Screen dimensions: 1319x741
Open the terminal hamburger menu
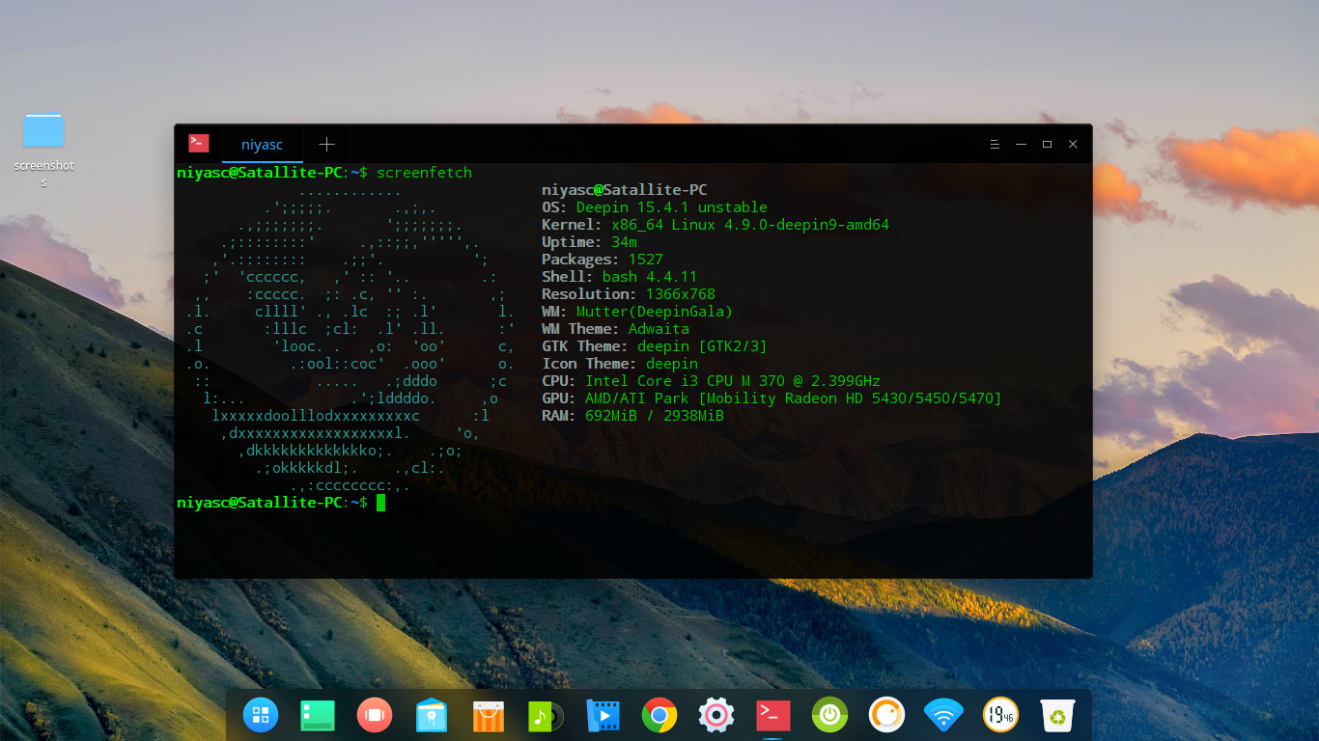(995, 144)
